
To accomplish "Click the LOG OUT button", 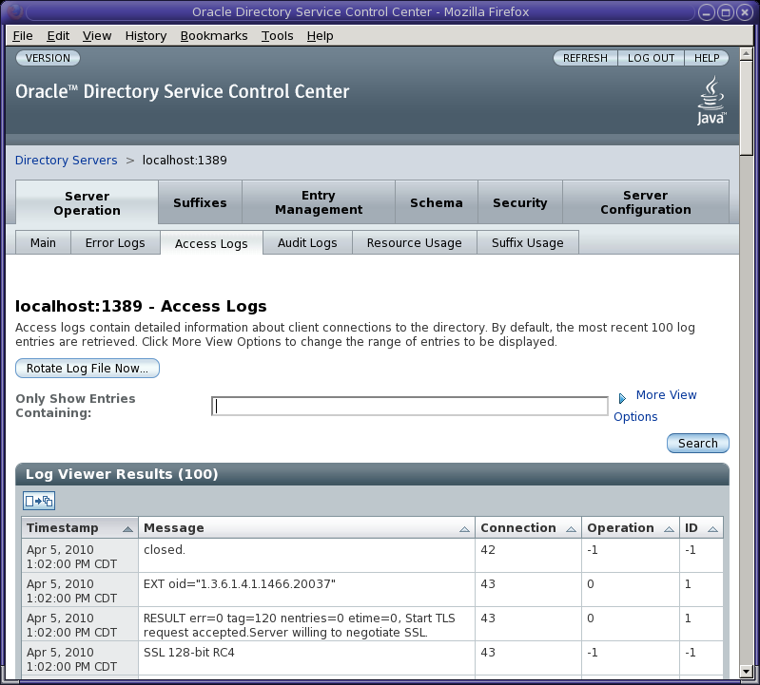I will (651, 58).
